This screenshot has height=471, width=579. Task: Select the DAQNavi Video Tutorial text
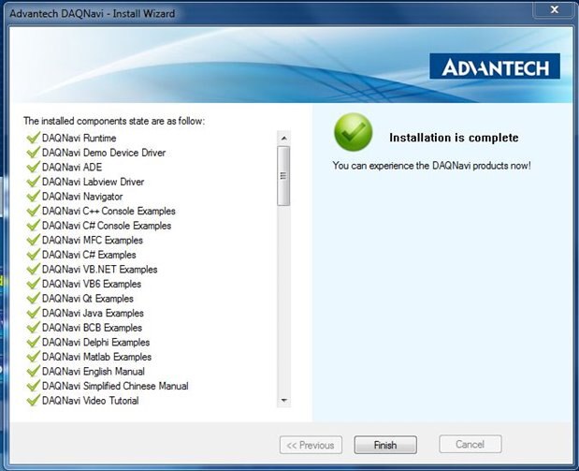pos(91,401)
